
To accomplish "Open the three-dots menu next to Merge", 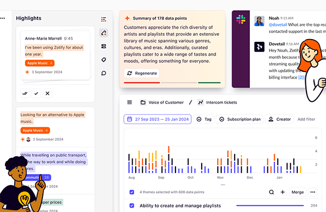I will tap(313, 192).
